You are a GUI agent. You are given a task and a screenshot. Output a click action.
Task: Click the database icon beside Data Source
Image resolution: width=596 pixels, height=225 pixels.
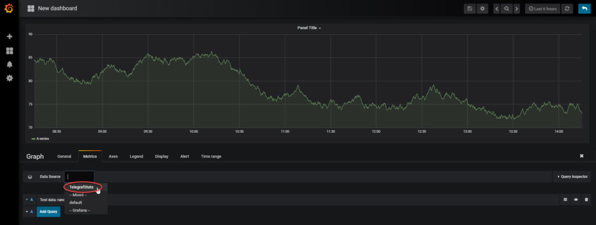pyautogui.click(x=30, y=176)
